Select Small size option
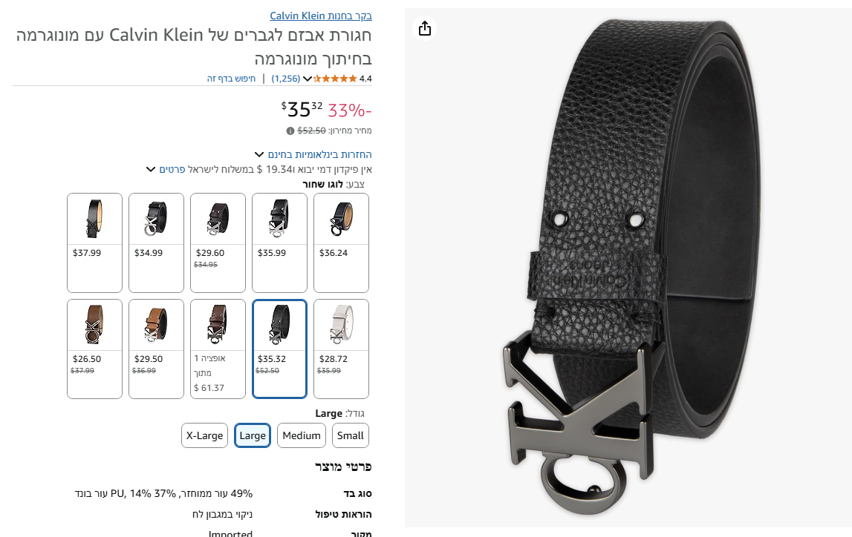This screenshot has height=537, width=852. [x=351, y=435]
